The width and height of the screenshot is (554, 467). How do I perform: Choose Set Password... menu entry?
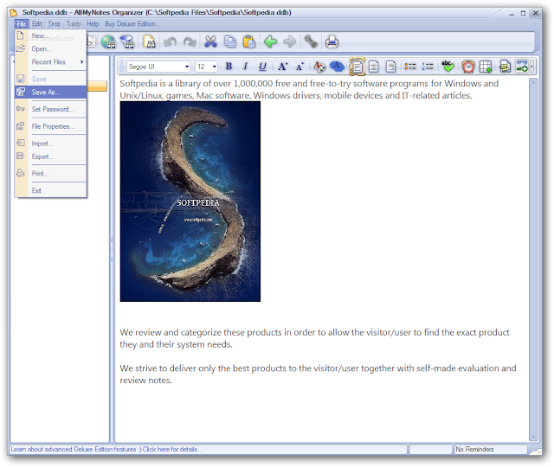point(50,109)
